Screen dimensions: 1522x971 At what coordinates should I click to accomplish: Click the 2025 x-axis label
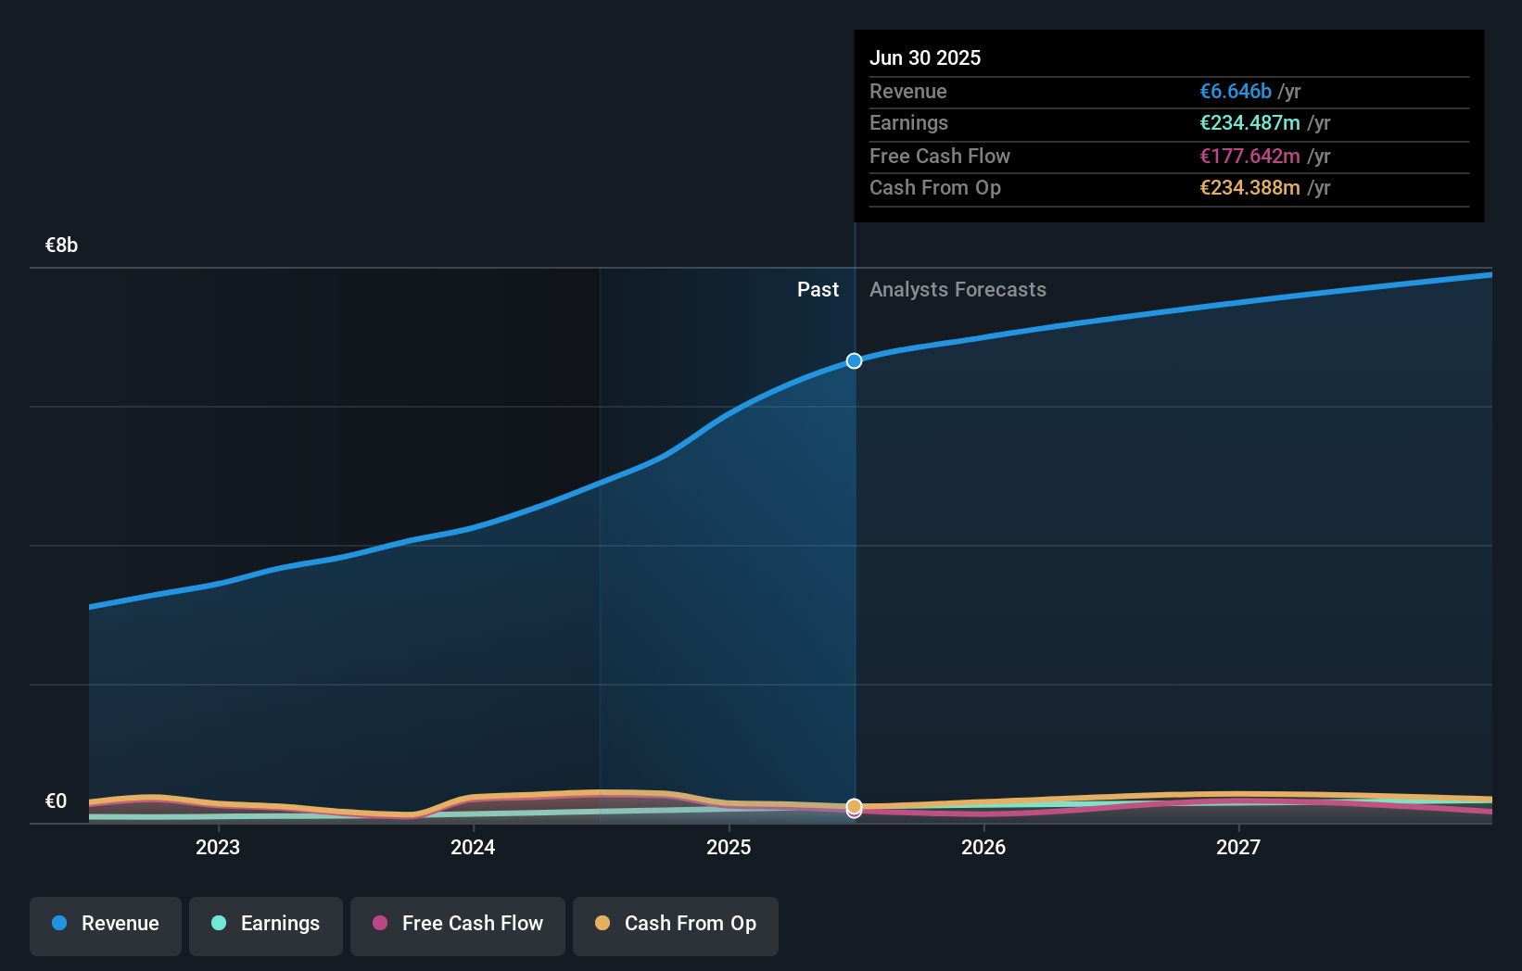pos(729,848)
